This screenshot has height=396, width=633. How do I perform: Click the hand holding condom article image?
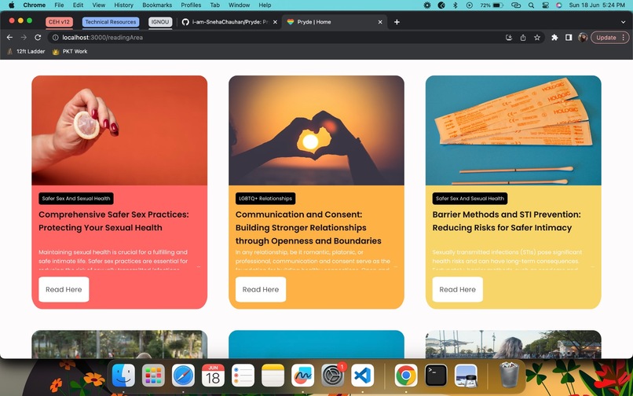(119, 130)
